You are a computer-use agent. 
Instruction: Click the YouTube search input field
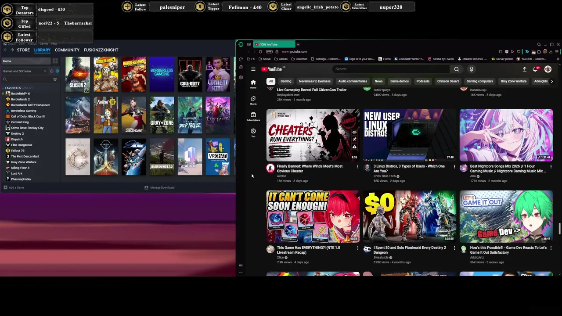point(392,69)
